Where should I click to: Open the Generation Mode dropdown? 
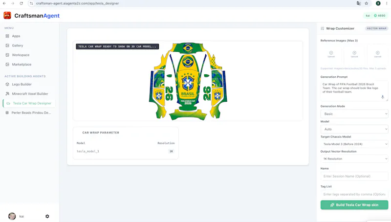coord(354,114)
